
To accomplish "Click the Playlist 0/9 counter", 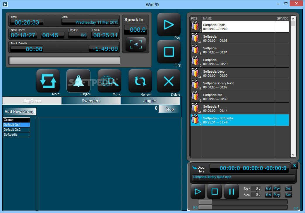I will (x=77, y=35).
